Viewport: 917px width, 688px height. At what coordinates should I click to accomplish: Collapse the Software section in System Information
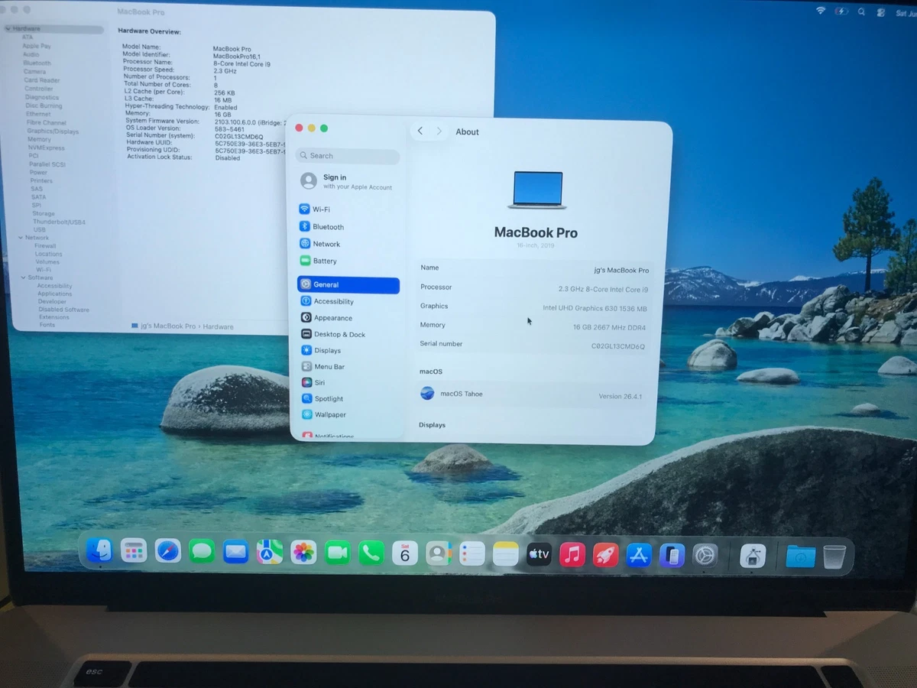(23, 277)
